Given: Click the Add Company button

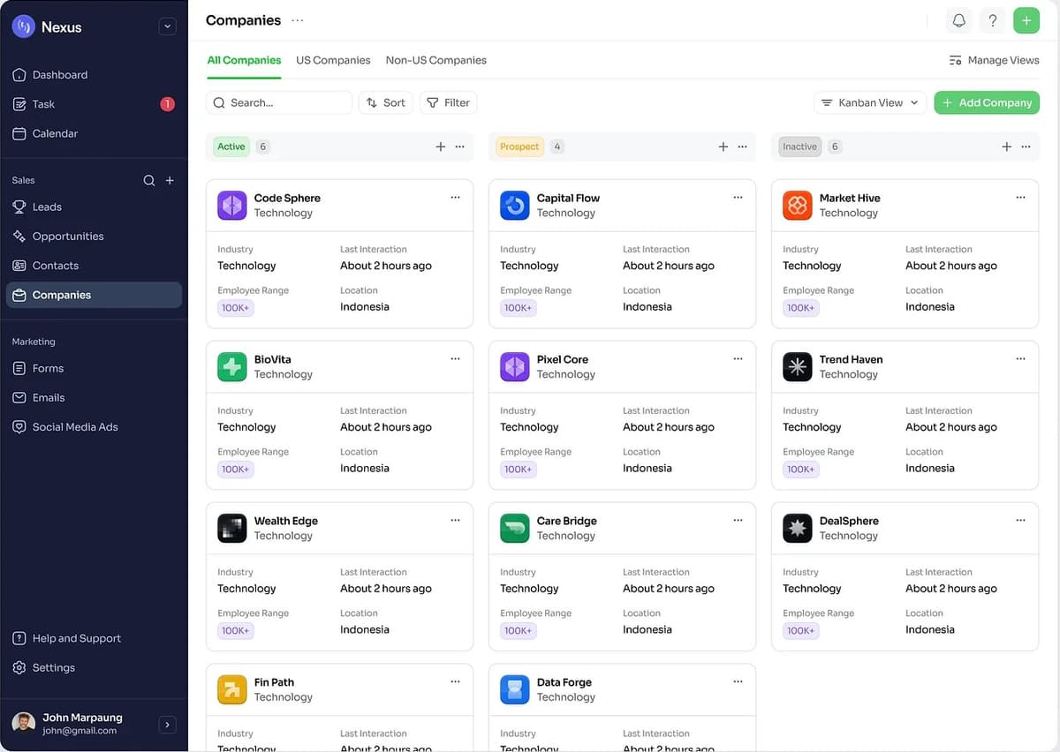Looking at the screenshot, I should tap(987, 102).
